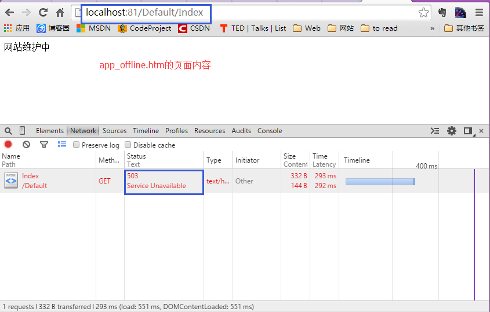Select the Index /Default request name
This screenshot has height=312, width=490.
pos(34,181)
